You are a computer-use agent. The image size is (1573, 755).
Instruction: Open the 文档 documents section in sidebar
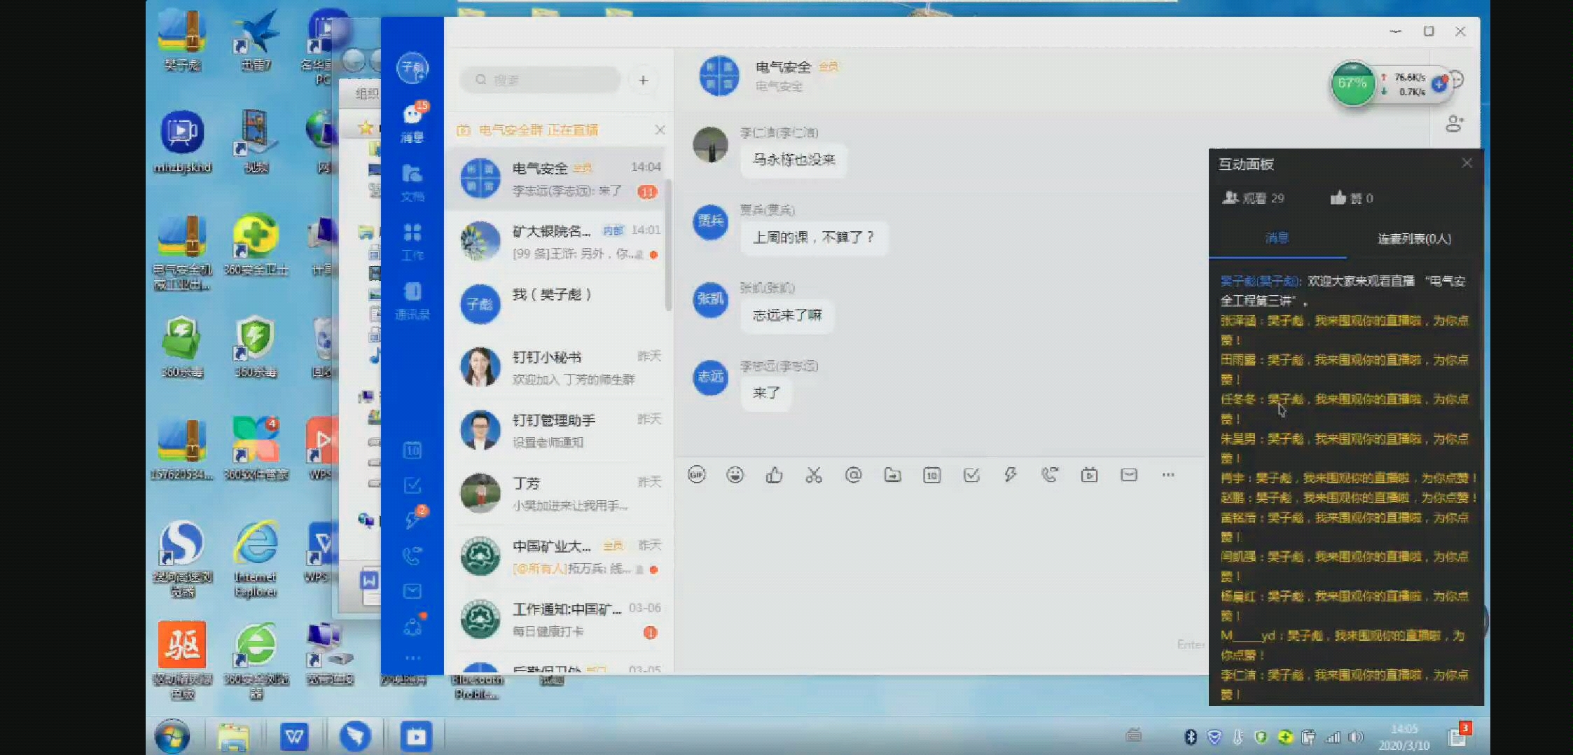click(x=413, y=182)
